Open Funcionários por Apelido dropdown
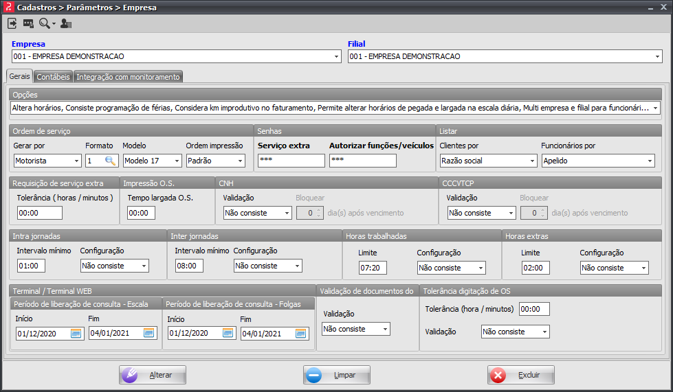 pos(650,161)
